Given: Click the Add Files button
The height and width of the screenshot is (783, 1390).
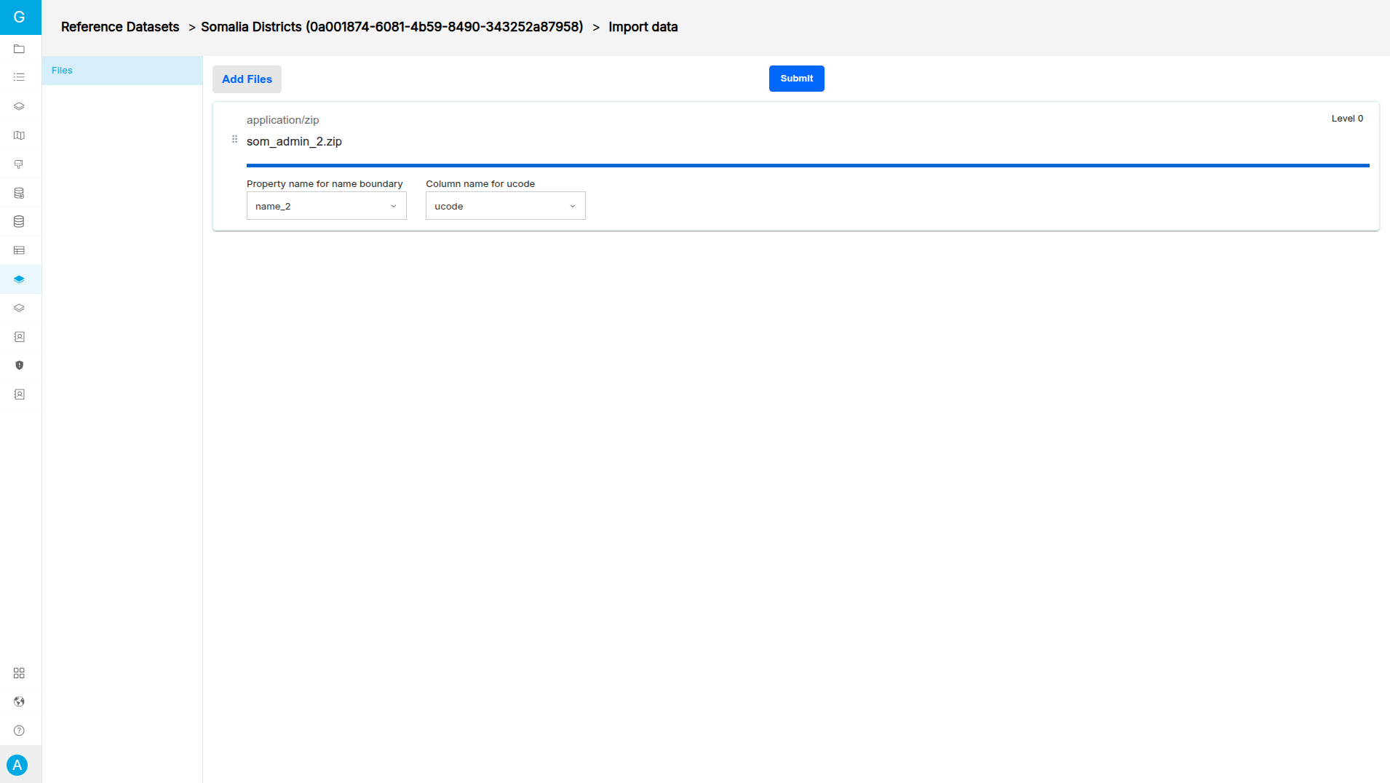Looking at the screenshot, I should point(247,79).
